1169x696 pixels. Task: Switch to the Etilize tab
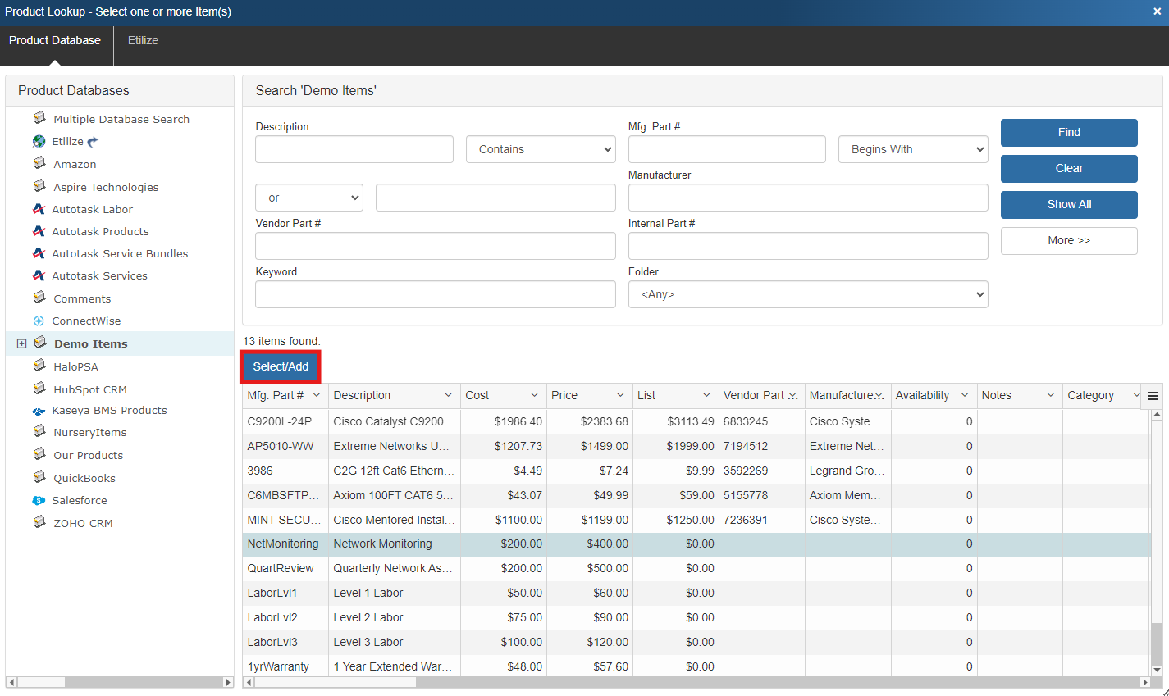coord(143,40)
